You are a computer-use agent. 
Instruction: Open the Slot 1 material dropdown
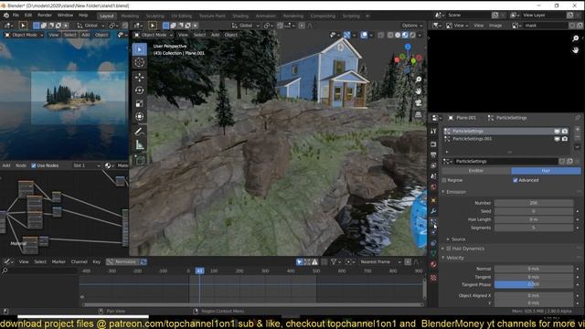pos(87,165)
